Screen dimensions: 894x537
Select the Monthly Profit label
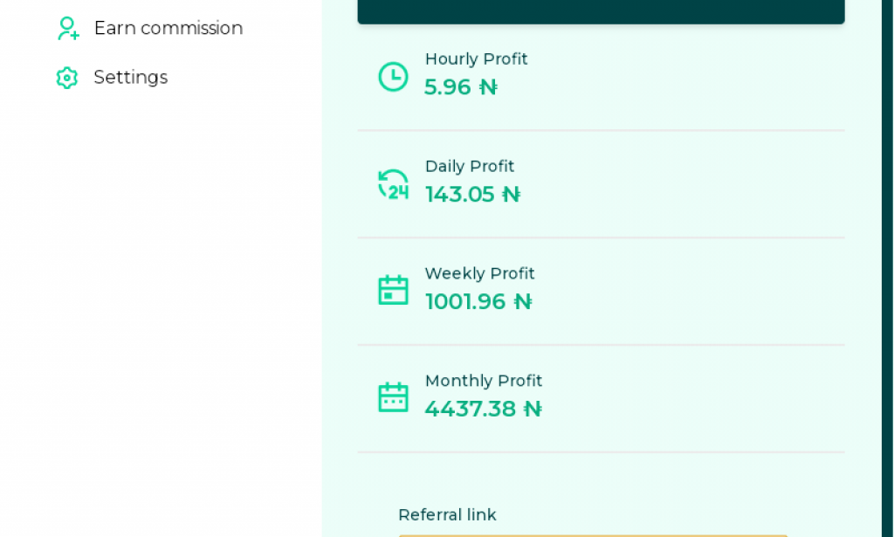click(x=483, y=382)
